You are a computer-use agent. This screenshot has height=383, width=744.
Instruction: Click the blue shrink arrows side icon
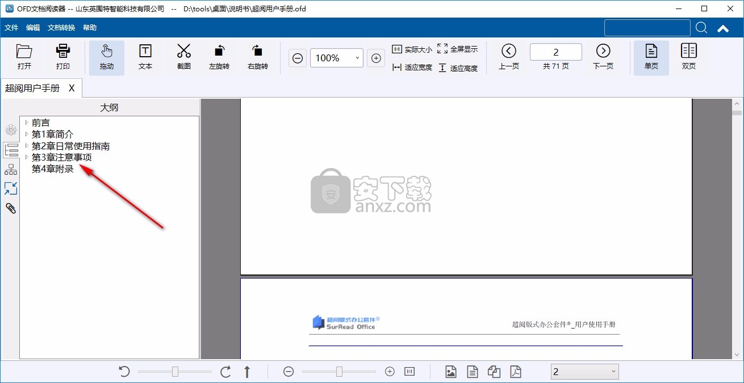11,188
